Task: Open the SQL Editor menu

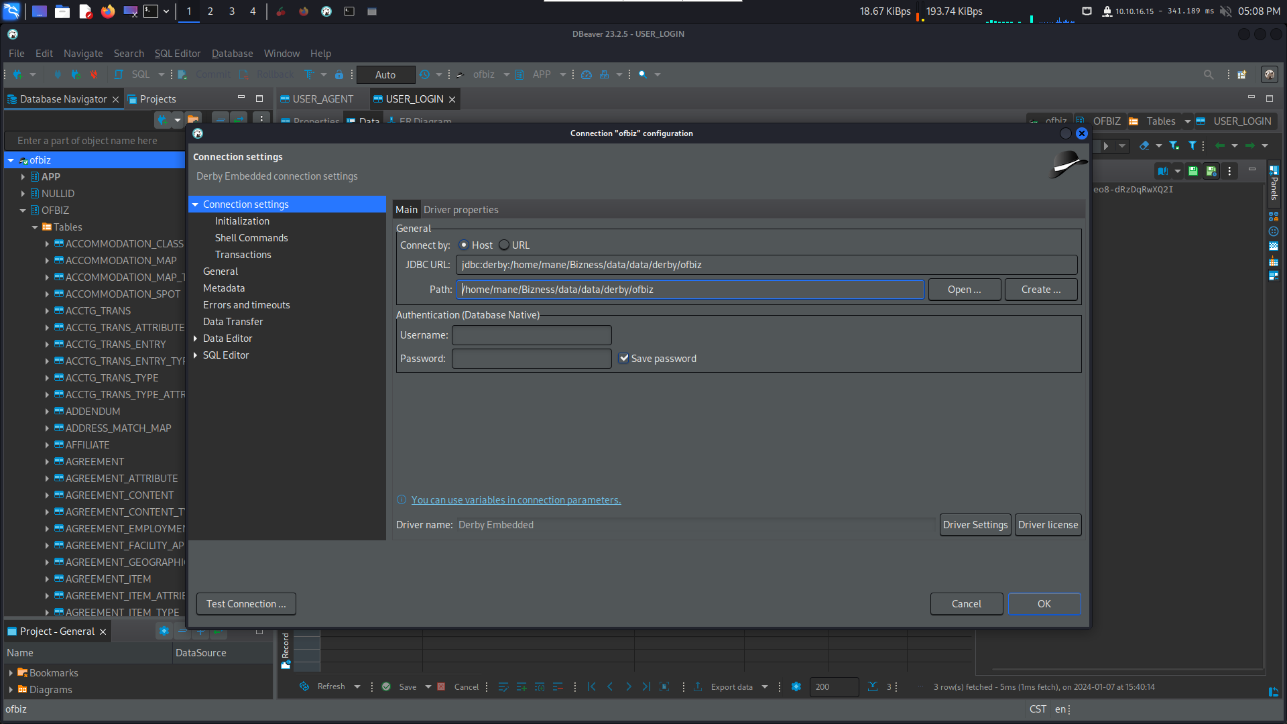Action: [x=178, y=54]
